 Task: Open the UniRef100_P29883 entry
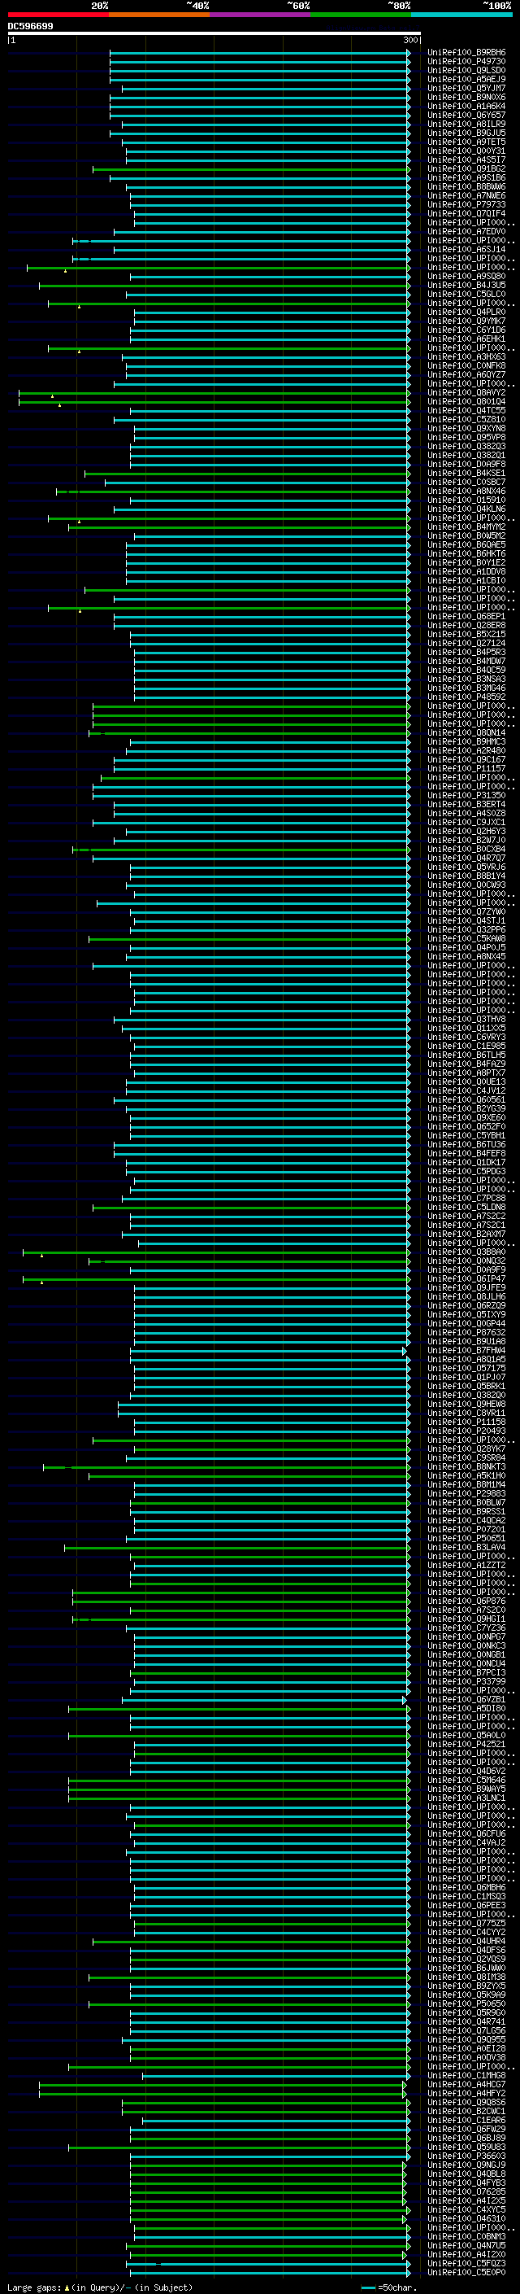tap(466, 1494)
